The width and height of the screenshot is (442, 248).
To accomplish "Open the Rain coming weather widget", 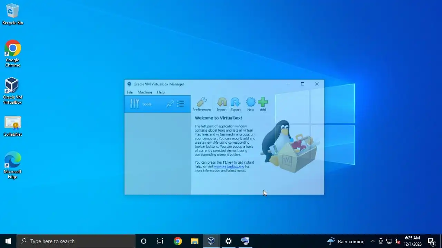I will point(346,241).
